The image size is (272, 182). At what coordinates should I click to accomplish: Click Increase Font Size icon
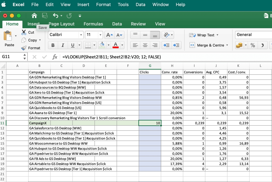[x=109, y=35]
